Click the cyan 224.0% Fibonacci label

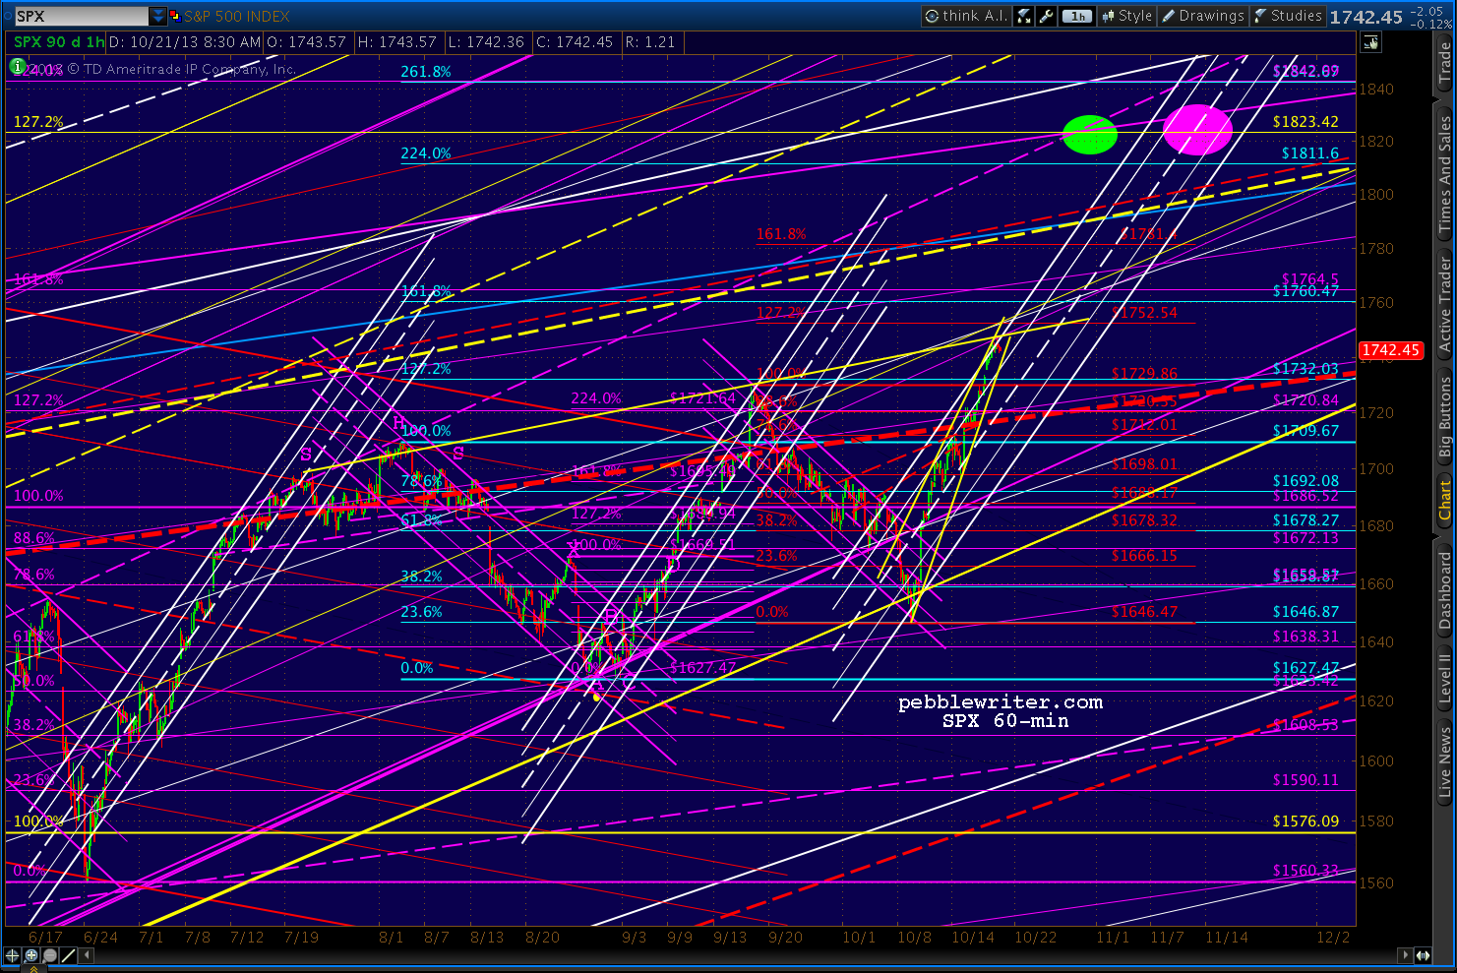426,153
